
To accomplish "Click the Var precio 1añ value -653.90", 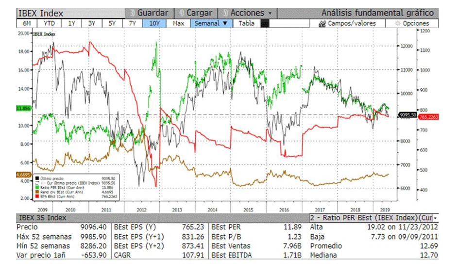I will click(94, 256).
